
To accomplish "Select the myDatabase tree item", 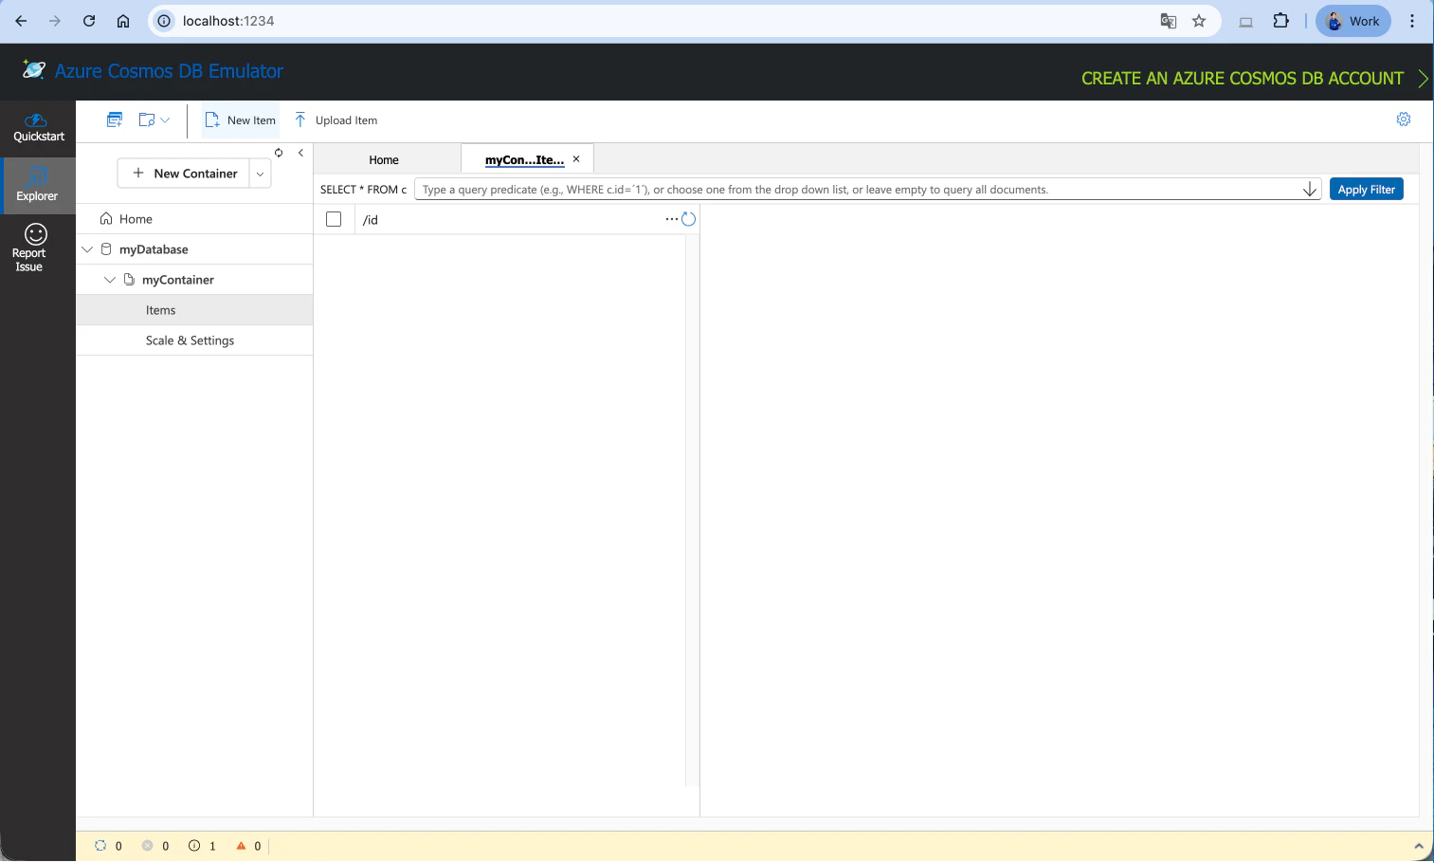I will click(x=154, y=249).
